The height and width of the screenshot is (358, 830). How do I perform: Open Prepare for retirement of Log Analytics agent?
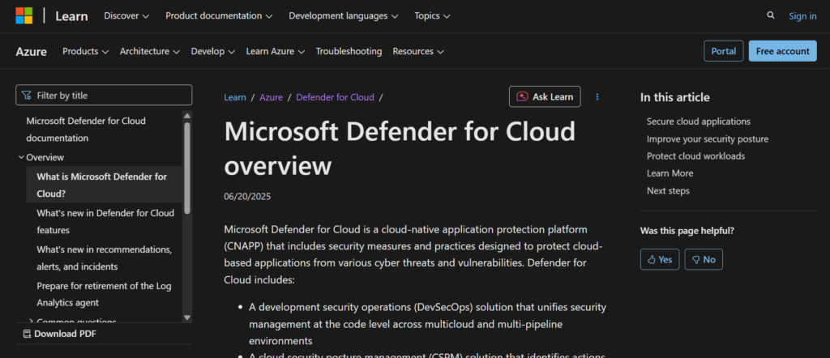click(x=104, y=294)
